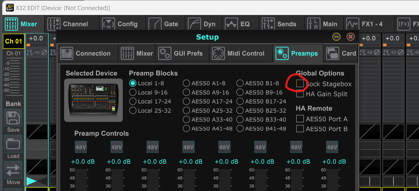The width and height of the screenshot is (419, 191).
Task: Select AES50 A1-8 preamp block
Action: tap(186, 83)
